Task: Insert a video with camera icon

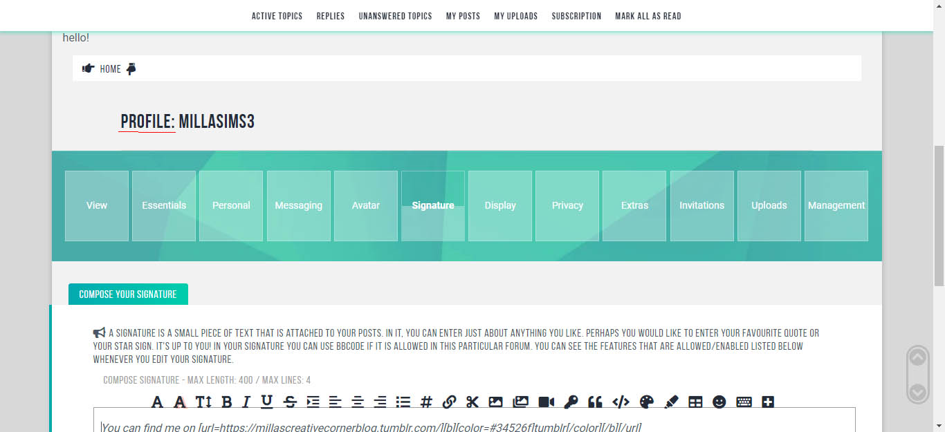Action: 547,402
